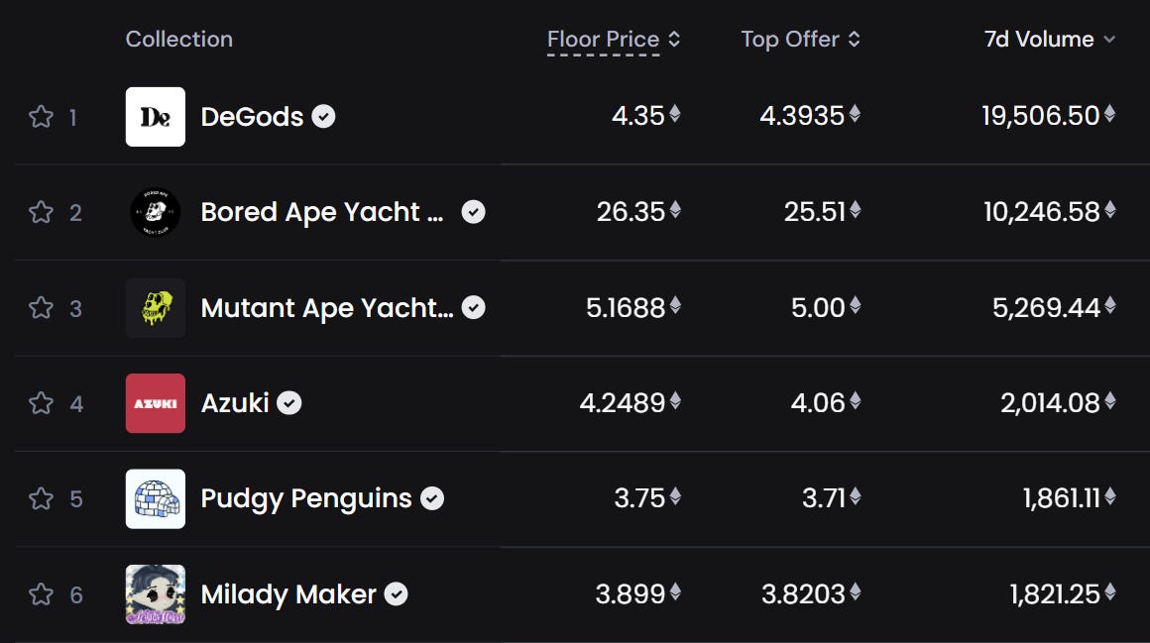Screen dimensions: 1150x643
Task: Click the Milady Maker avatar image
Action: pyautogui.click(x=155, y=594)
